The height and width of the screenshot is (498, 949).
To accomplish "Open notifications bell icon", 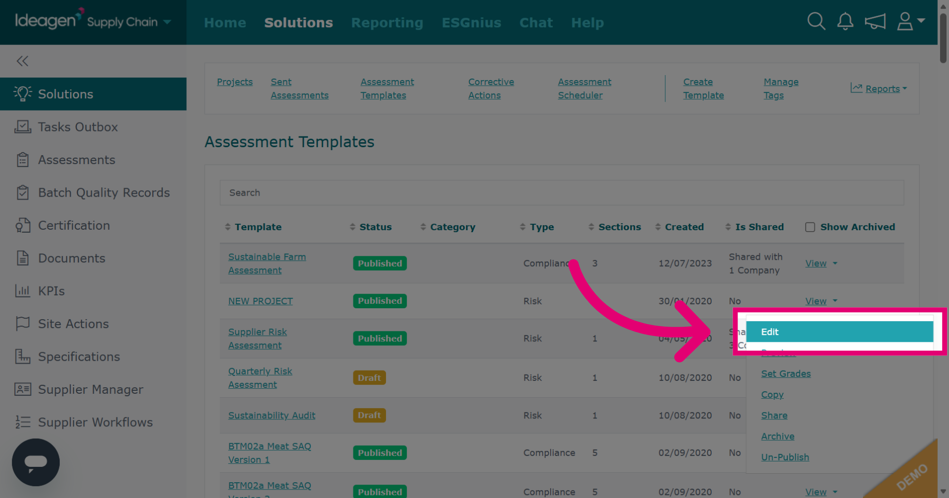I will (845, 21).
